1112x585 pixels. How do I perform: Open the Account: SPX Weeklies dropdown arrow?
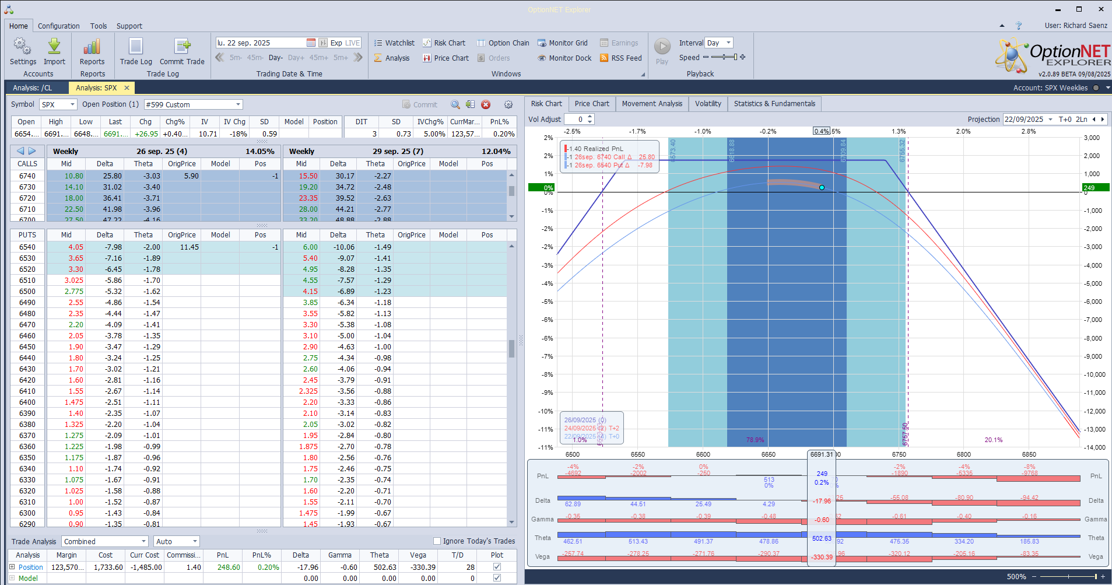point(1108,87)
